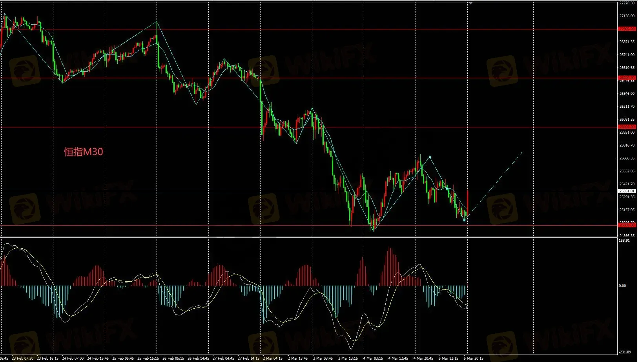Click the 2 Mar 04:15 time label

point(273,358)
